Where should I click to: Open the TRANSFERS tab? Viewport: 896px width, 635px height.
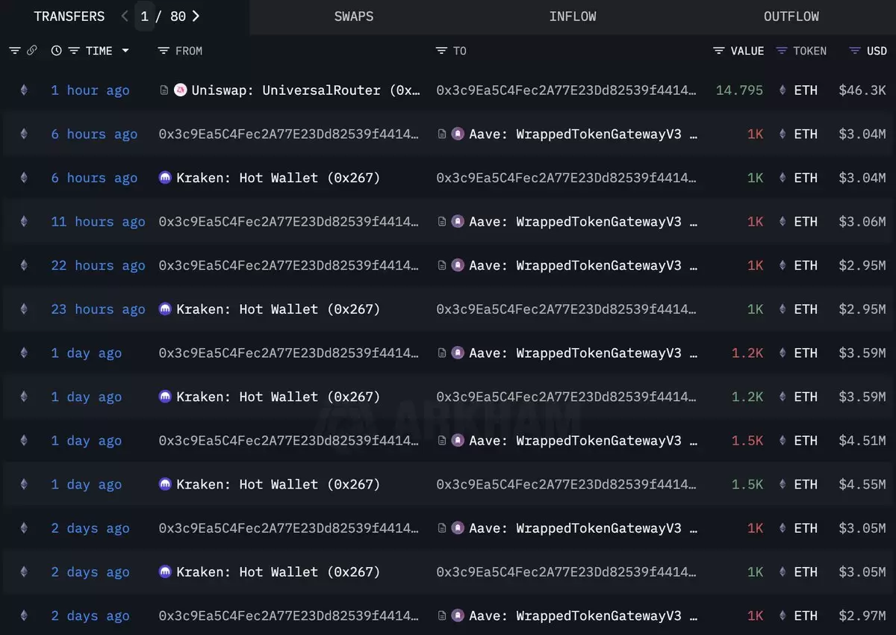pos(69,16)
